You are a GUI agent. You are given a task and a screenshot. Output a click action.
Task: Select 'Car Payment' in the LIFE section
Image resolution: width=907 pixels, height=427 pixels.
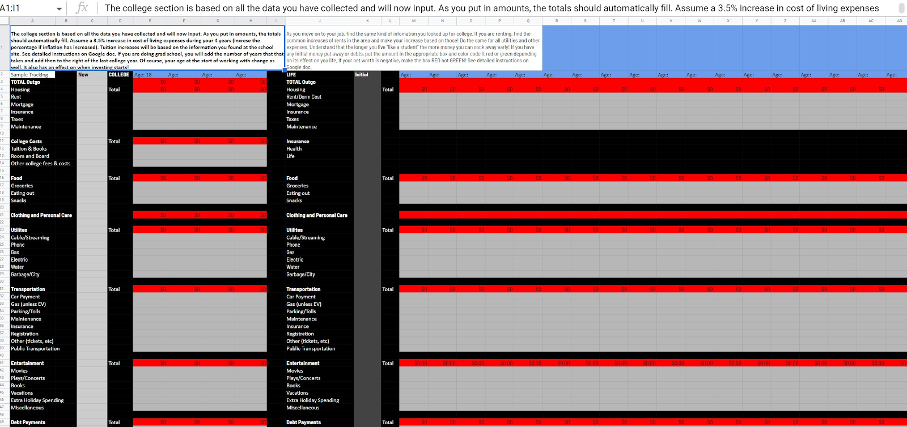pyautogui.click(x=301, y=297)
